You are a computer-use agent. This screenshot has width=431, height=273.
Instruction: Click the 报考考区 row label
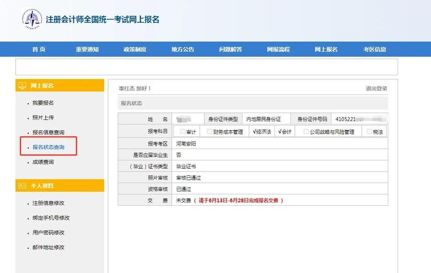[158, 144]
